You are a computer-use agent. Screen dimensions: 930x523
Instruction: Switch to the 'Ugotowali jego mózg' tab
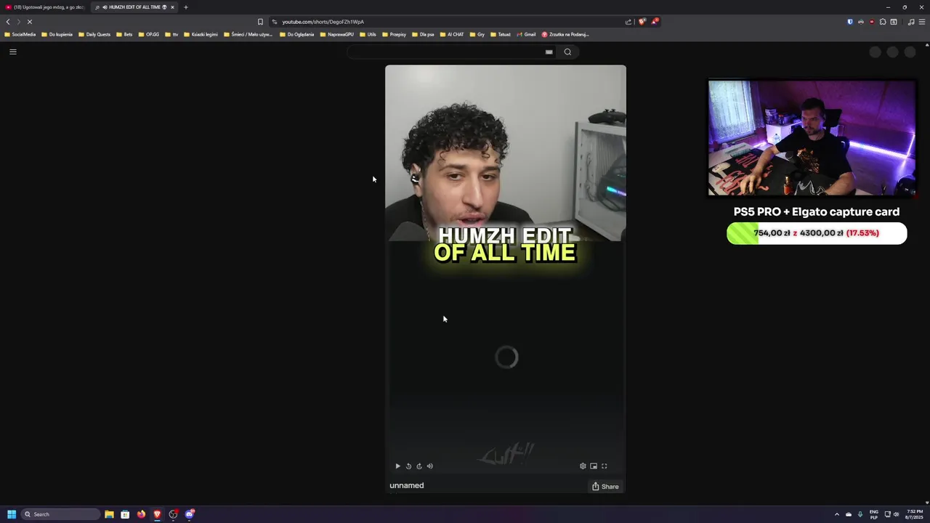click(x=45, y=7)
